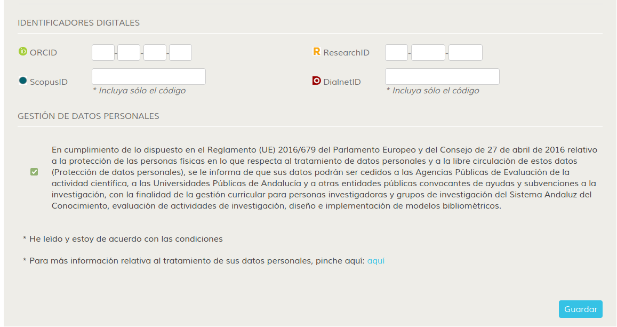This screenshot has width=617, height=327.
Task: Click the Guardar button
Action: click(x=580, y=309)
